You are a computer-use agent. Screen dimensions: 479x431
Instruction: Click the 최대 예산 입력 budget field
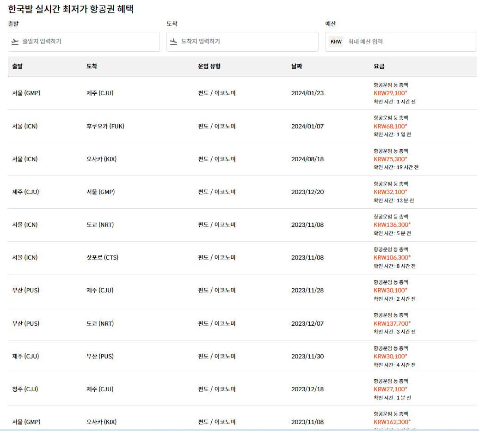(x=407, y=42)
